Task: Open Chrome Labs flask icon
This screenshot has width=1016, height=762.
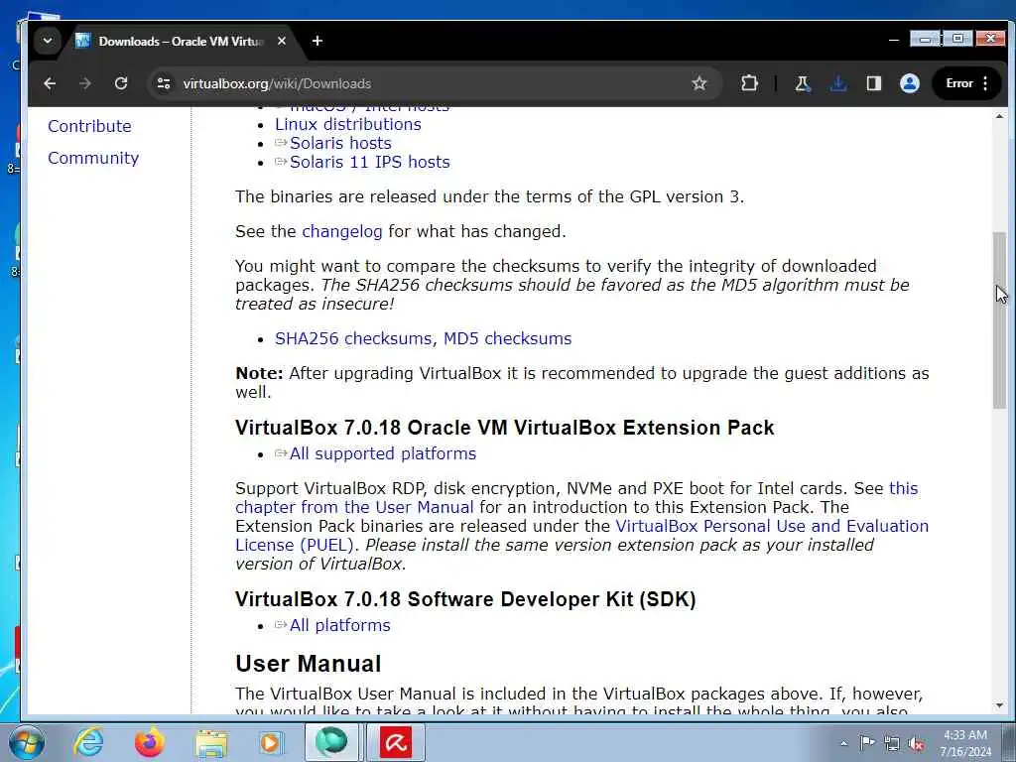Action: 803,83
